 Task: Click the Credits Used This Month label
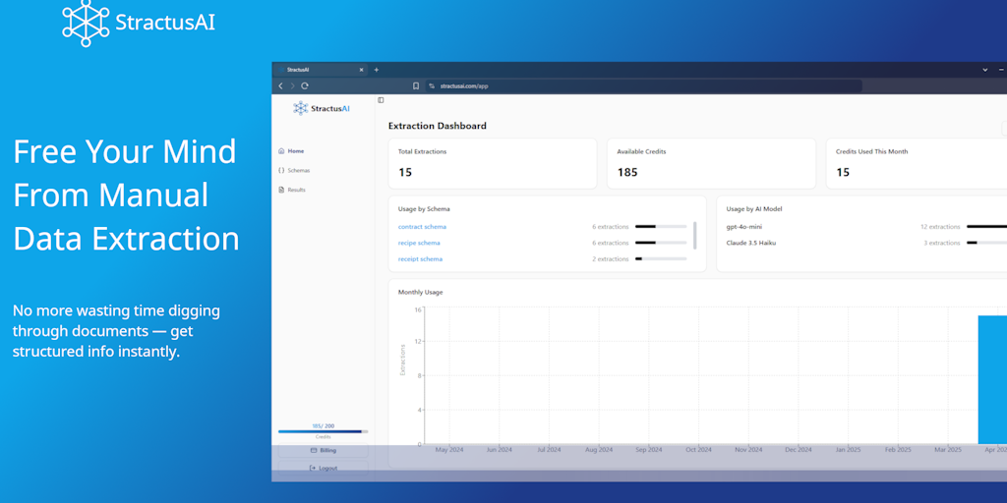[x=871, y=152]
